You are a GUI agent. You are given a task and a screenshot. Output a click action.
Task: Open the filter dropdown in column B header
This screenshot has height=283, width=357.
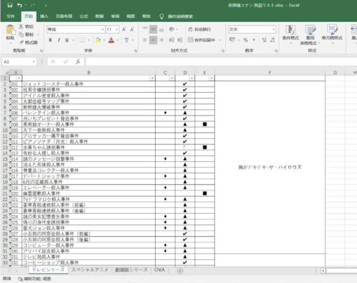tap(152, 77)
